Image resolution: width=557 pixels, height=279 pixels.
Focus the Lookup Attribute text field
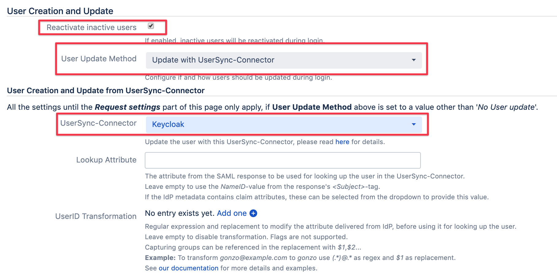click(x=282, y=160)
